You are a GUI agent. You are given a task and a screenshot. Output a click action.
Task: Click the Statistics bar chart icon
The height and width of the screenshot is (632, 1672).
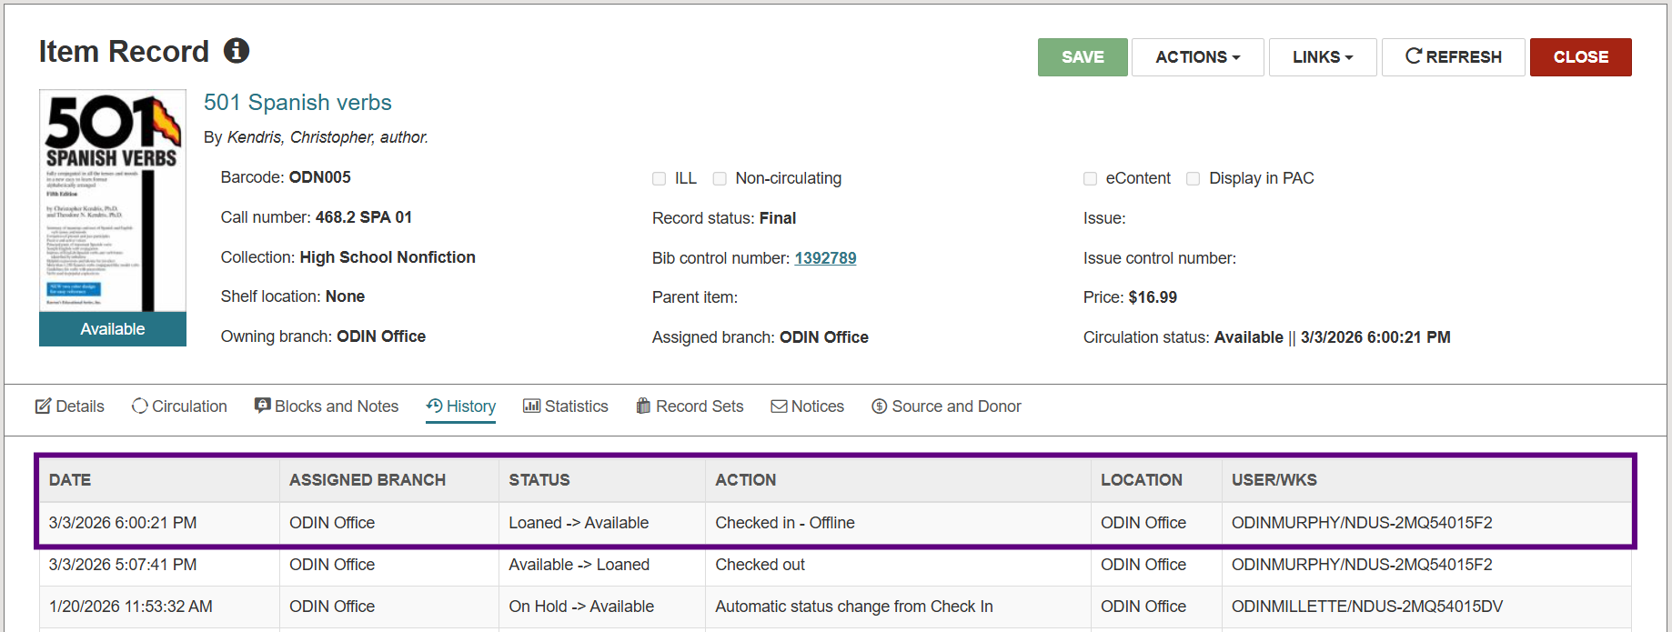(x=531, y=406)
